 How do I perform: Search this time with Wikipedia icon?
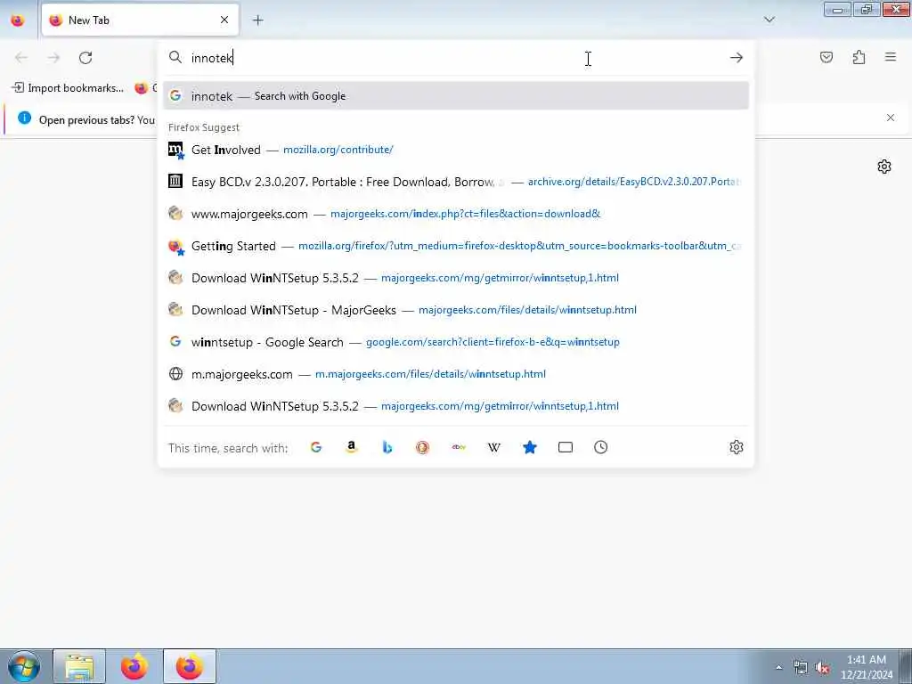(x=493, y=447)
